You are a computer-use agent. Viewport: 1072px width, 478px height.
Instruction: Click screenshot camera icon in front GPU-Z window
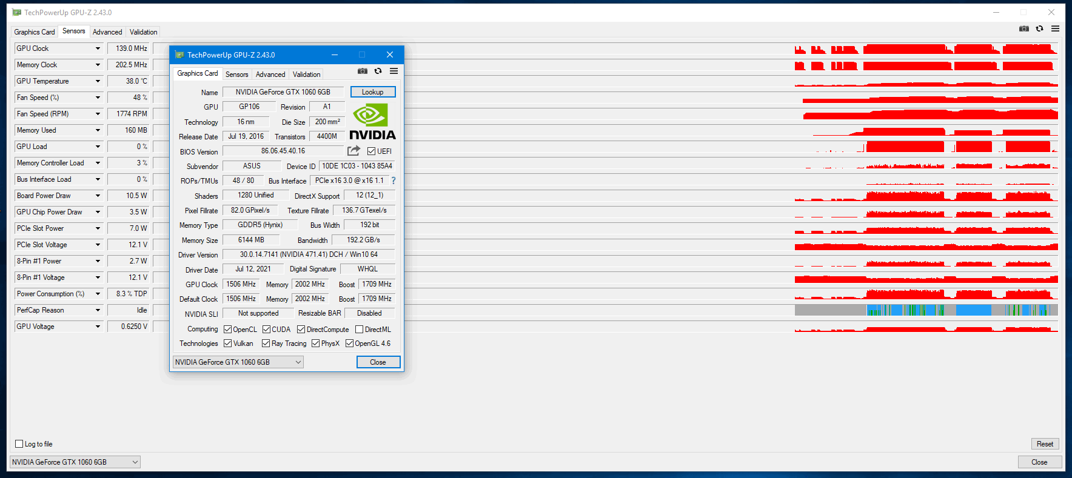click(363, 71)
